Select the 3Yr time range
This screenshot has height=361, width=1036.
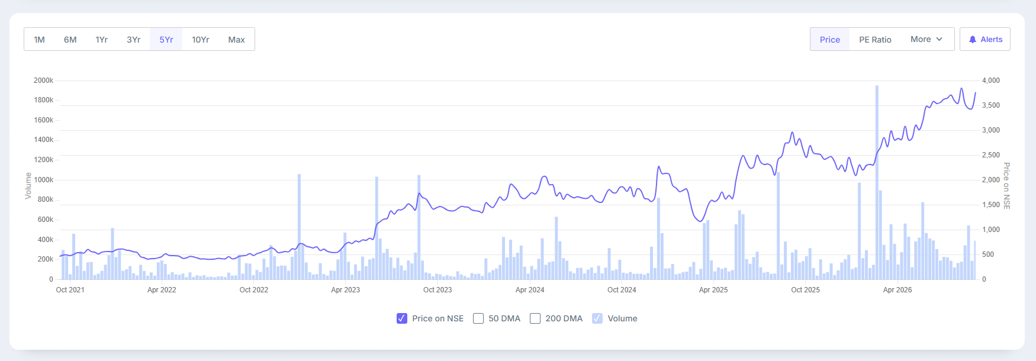point(134,40)
